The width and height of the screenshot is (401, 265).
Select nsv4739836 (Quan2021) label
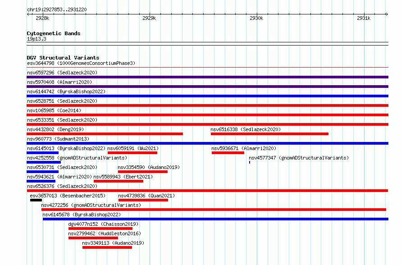[x=146, y=196]
